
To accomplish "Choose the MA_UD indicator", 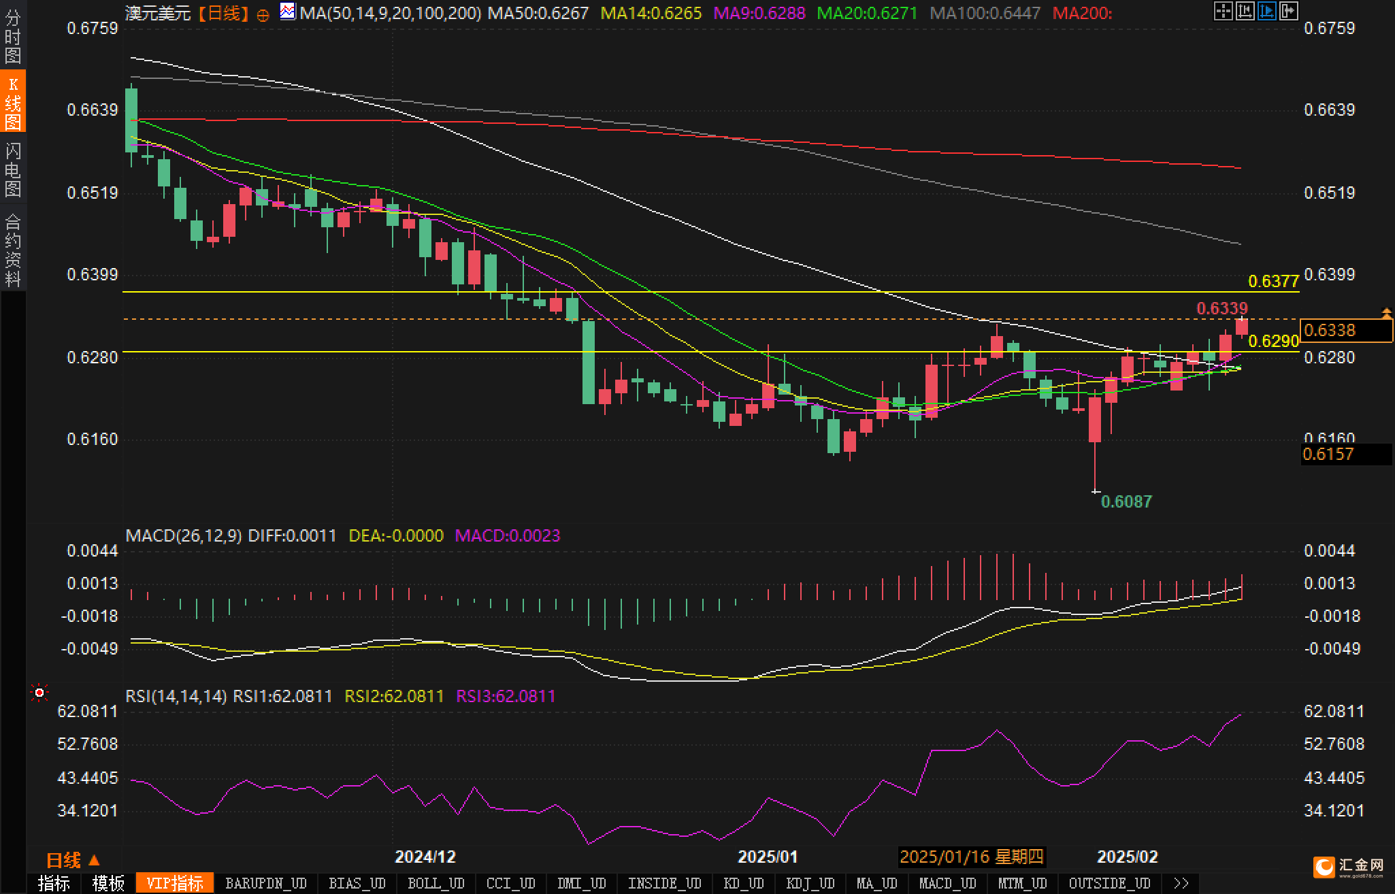I will click(877, 883).
